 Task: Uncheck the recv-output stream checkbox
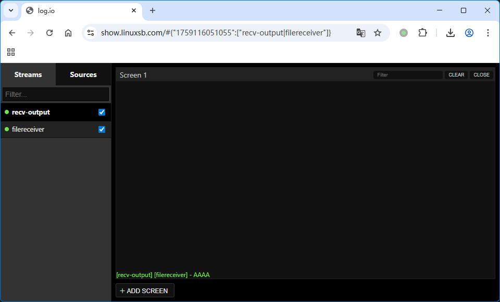click(102, 112)
